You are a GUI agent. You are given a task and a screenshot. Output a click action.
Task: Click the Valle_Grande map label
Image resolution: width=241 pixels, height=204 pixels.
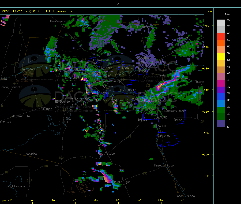80,99
